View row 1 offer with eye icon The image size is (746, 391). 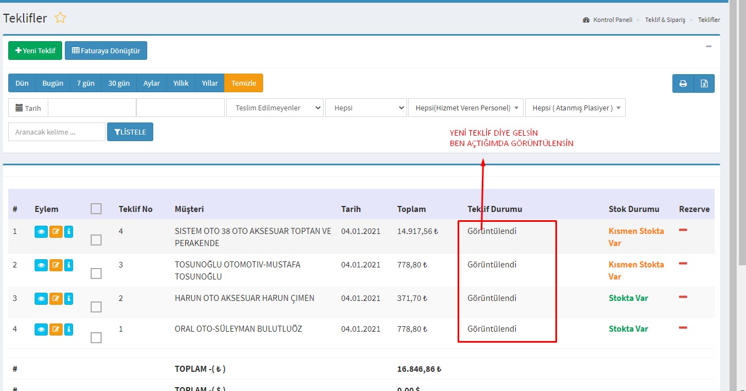[41, 232]
